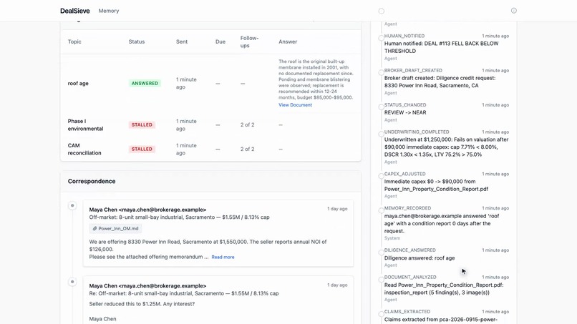Open the DealSieve home logo
The width and height of the screenshot is (577, 324).
[x=74, y=11]
